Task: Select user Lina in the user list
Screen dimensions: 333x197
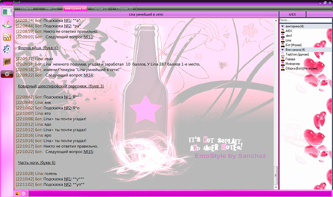Action: [289, 40]
